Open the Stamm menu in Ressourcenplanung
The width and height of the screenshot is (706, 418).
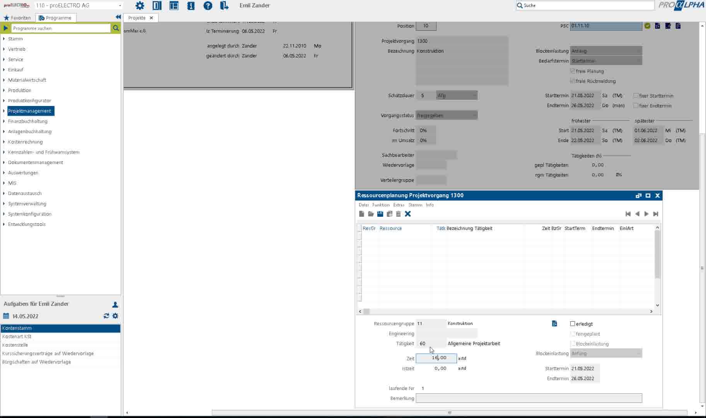(415, 205)
